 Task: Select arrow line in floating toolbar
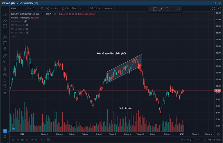pos(161,9)
